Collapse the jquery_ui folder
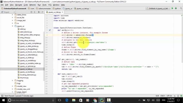183x103 pixels. pos(13,26)
